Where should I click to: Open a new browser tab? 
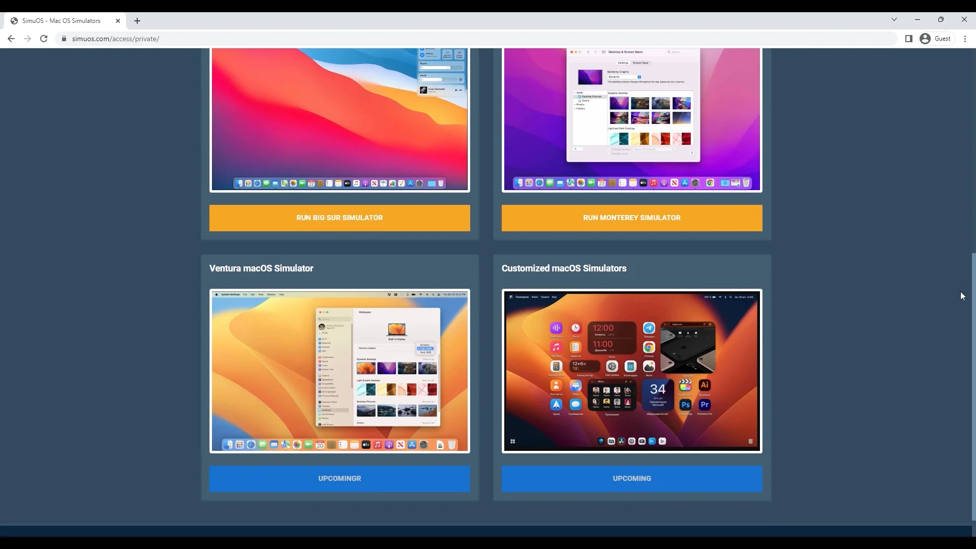[137, 21]
